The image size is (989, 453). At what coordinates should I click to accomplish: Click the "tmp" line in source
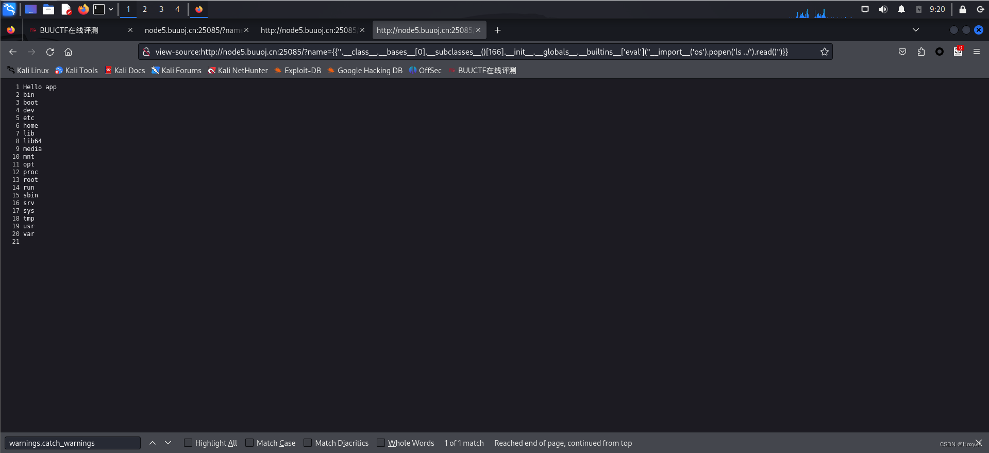click(28, 219)
